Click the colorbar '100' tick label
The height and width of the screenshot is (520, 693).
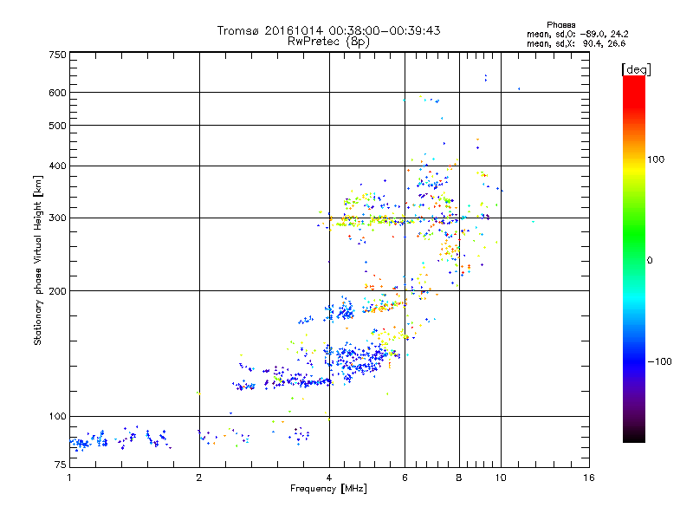(656, 159)
